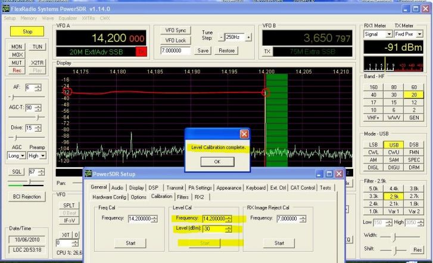
Task: Select CWL mode
Action: (x=373, y=153)
